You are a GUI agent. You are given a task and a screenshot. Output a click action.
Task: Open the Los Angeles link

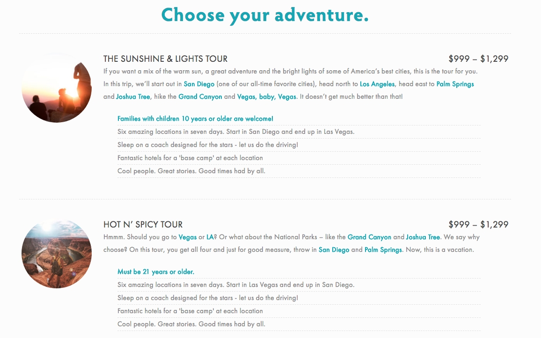pos(377,84)
